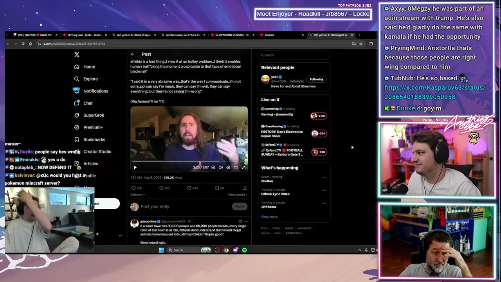Screen dimensions: 501x282
Task: Open the Windows Start menu
Action: click(161, 250)
